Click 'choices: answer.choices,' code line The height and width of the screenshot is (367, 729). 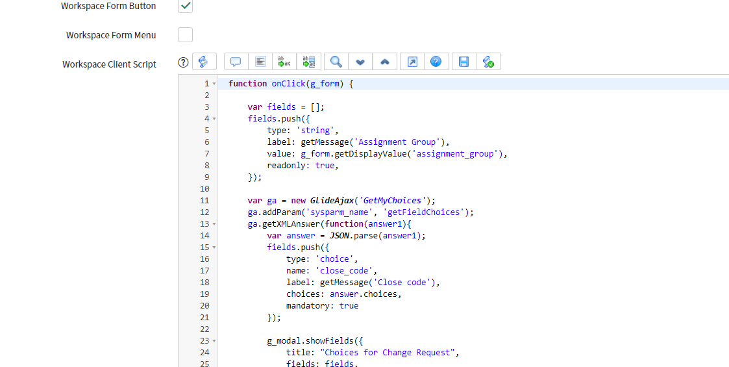click(343, 294)
